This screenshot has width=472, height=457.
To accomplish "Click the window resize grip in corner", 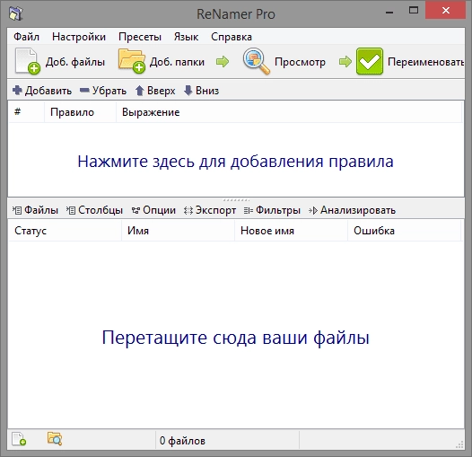I will (x=459, y=444).
